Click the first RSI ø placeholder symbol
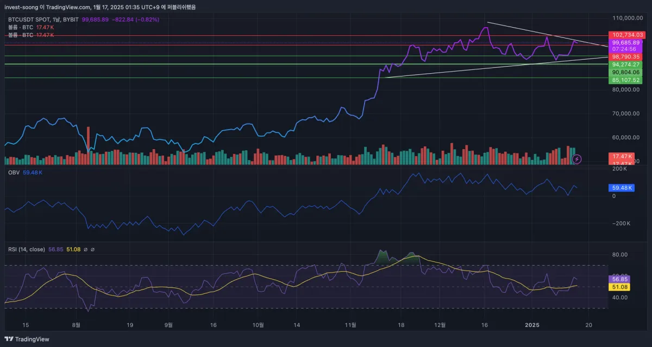652x347 pixels. (85, 249)
